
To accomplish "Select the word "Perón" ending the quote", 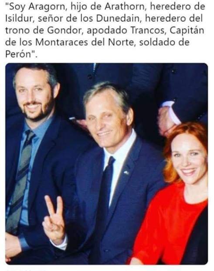I will click(x=18, y=54).
